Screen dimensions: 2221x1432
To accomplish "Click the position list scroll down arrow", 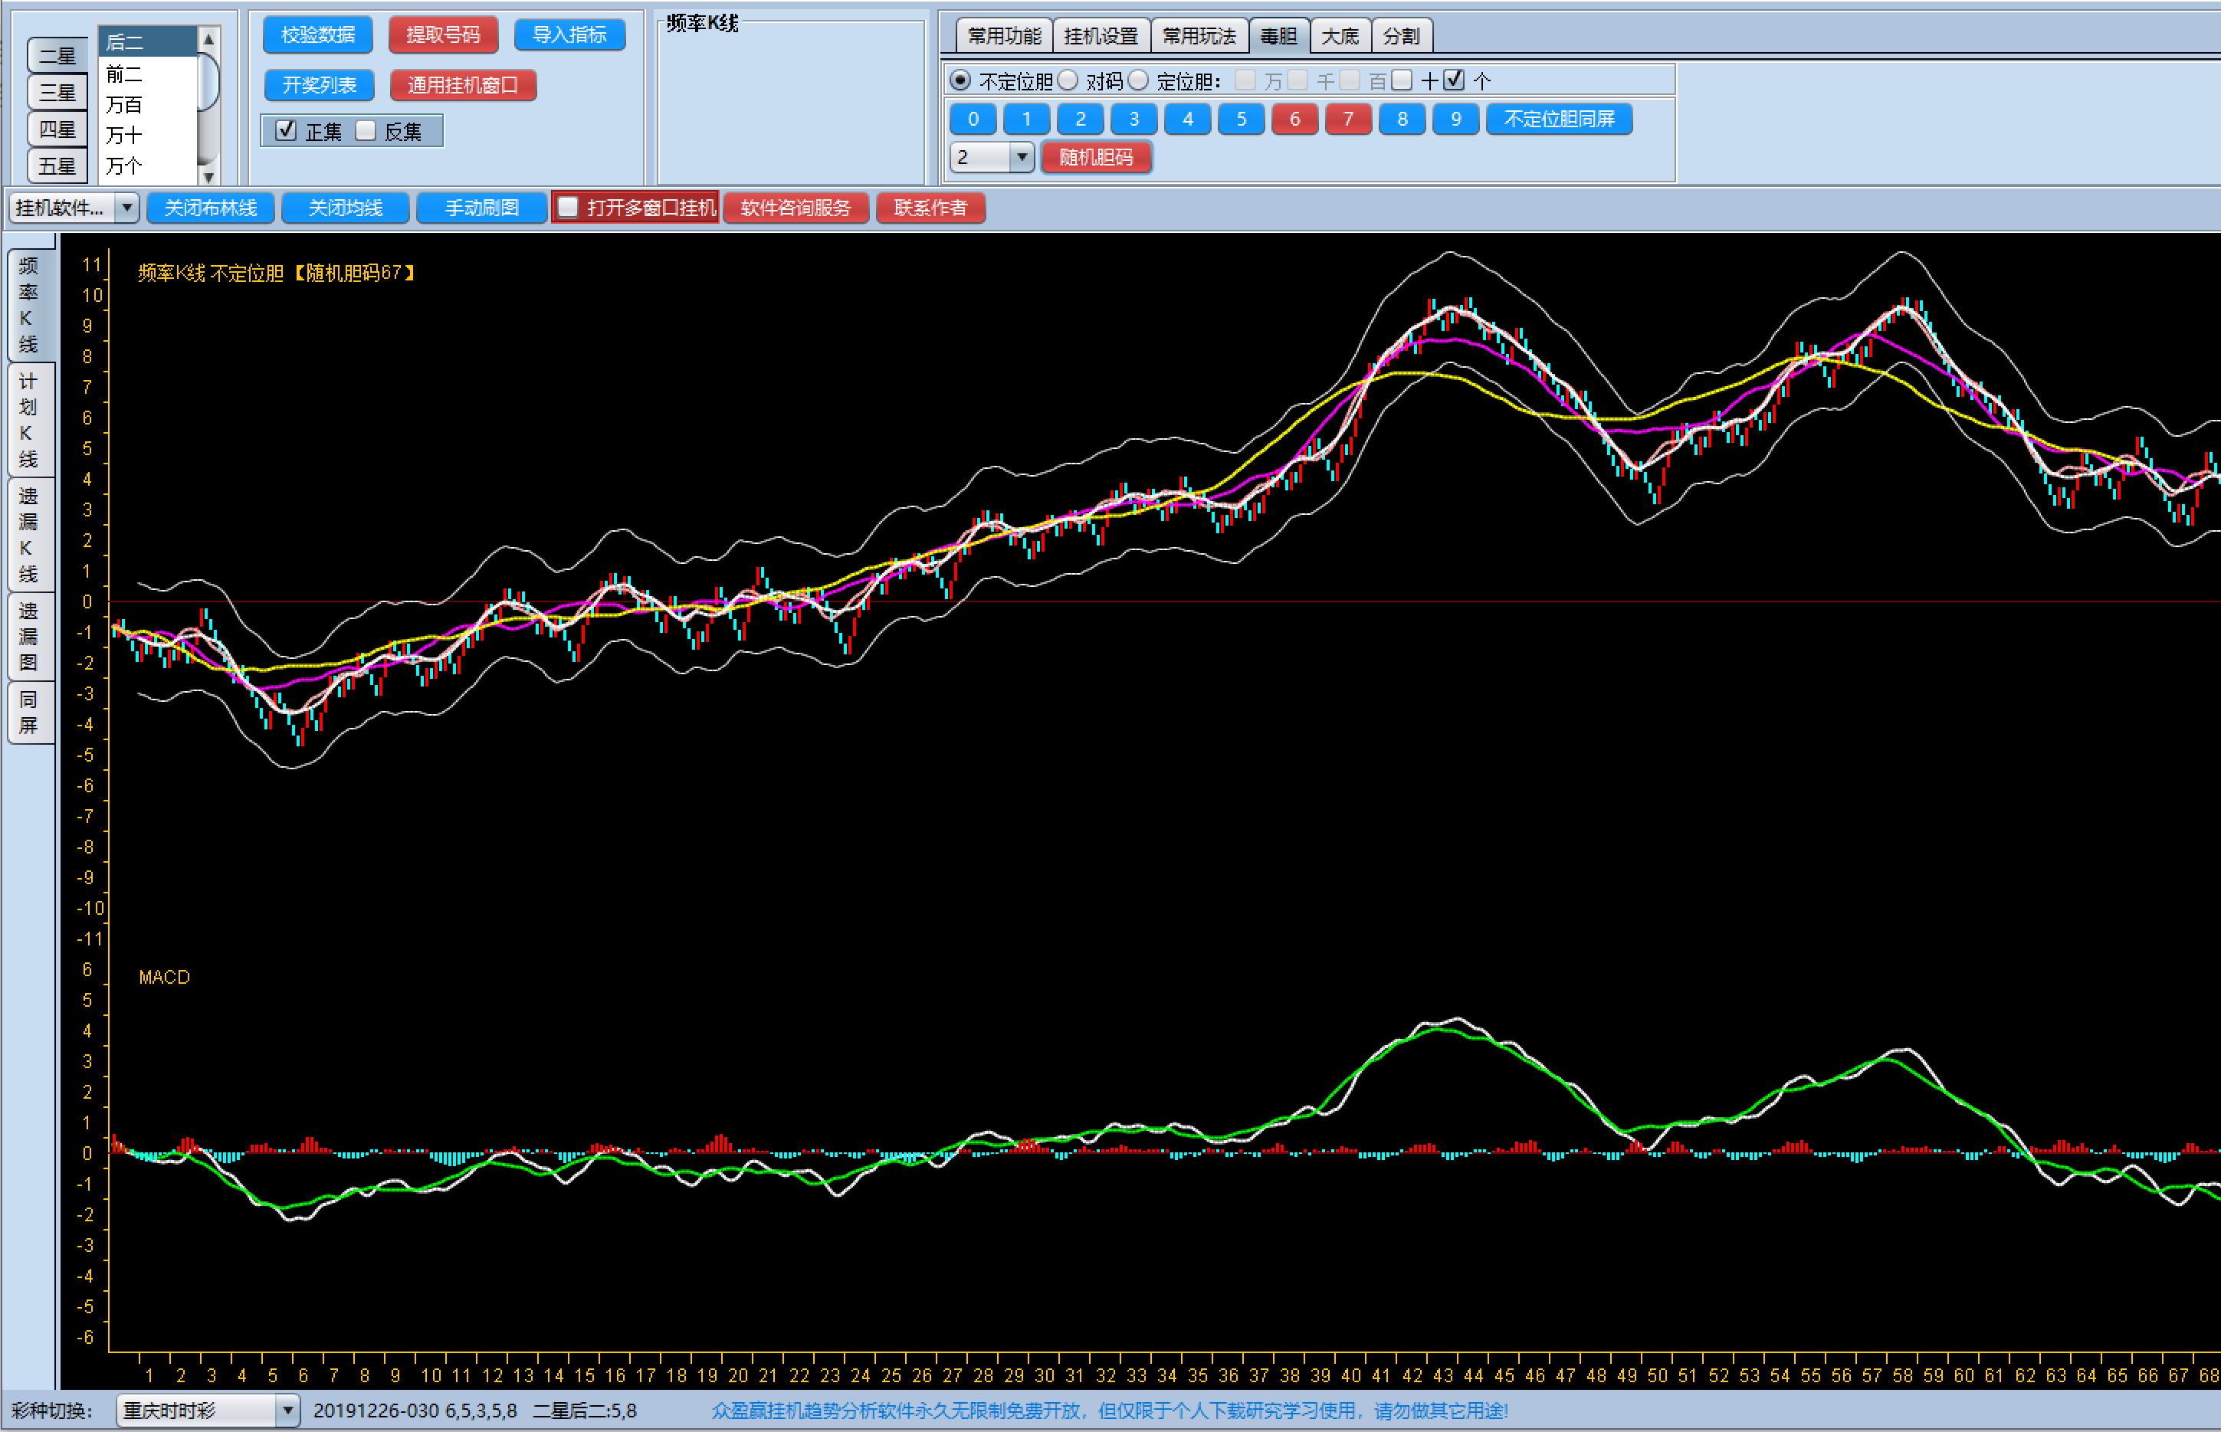I will (209, 175).
